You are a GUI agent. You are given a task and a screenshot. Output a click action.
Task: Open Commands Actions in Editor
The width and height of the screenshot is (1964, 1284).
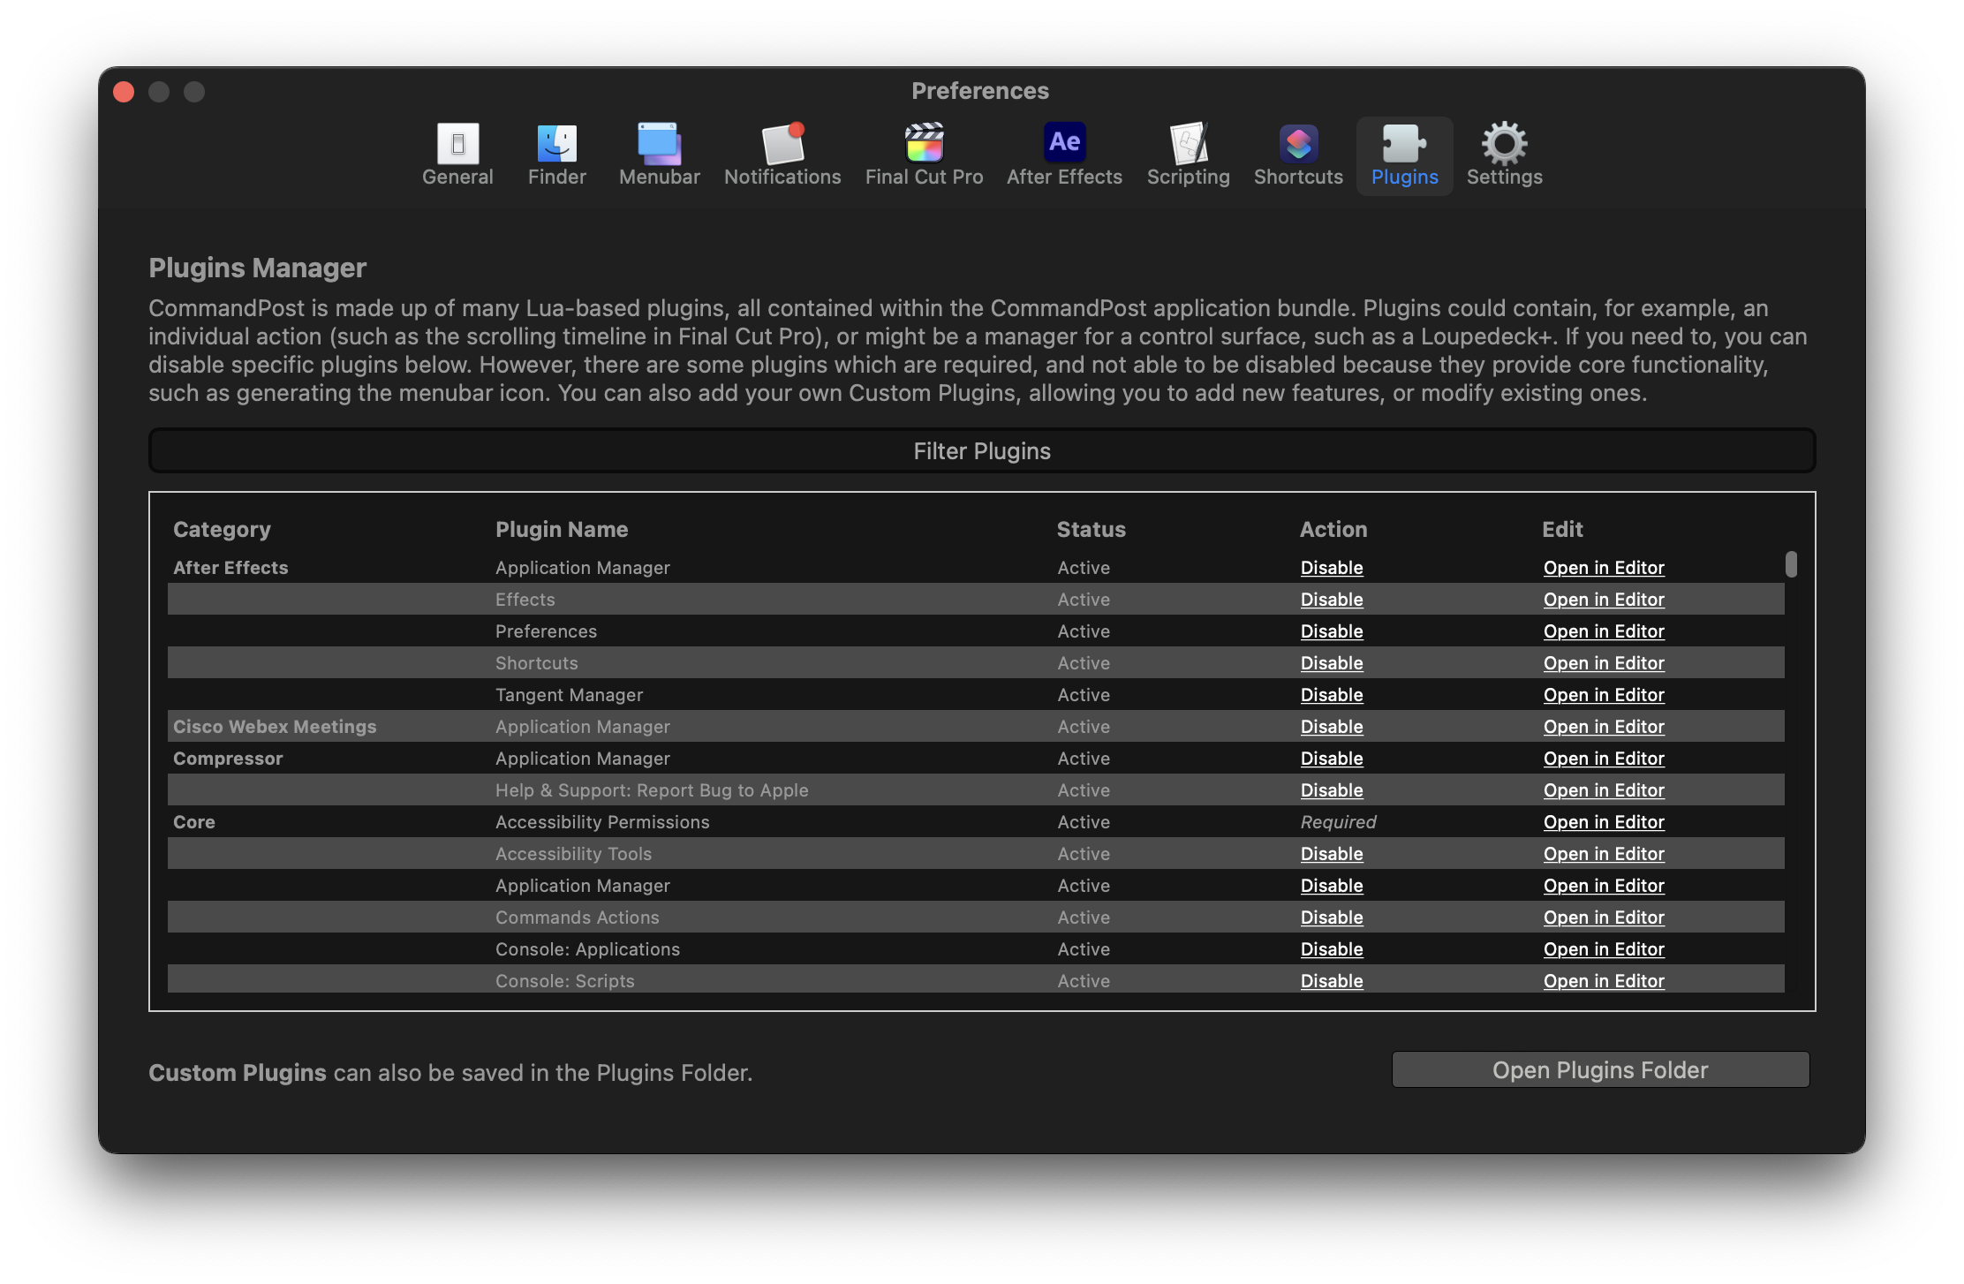pos(1604,918)
